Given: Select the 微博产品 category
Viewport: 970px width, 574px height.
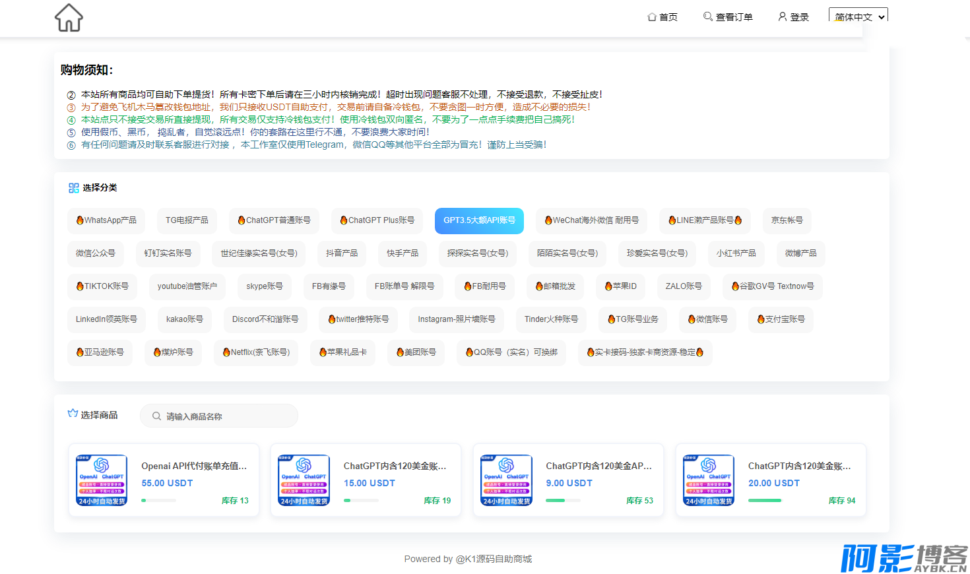Looking at the screenshot, I should click(801, 253).
